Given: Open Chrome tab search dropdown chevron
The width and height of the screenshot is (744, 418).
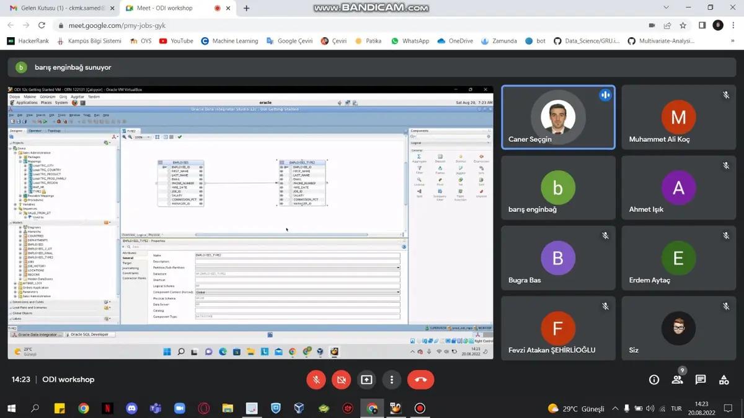Looking at the screenshot, I should (x=666, y=8).
